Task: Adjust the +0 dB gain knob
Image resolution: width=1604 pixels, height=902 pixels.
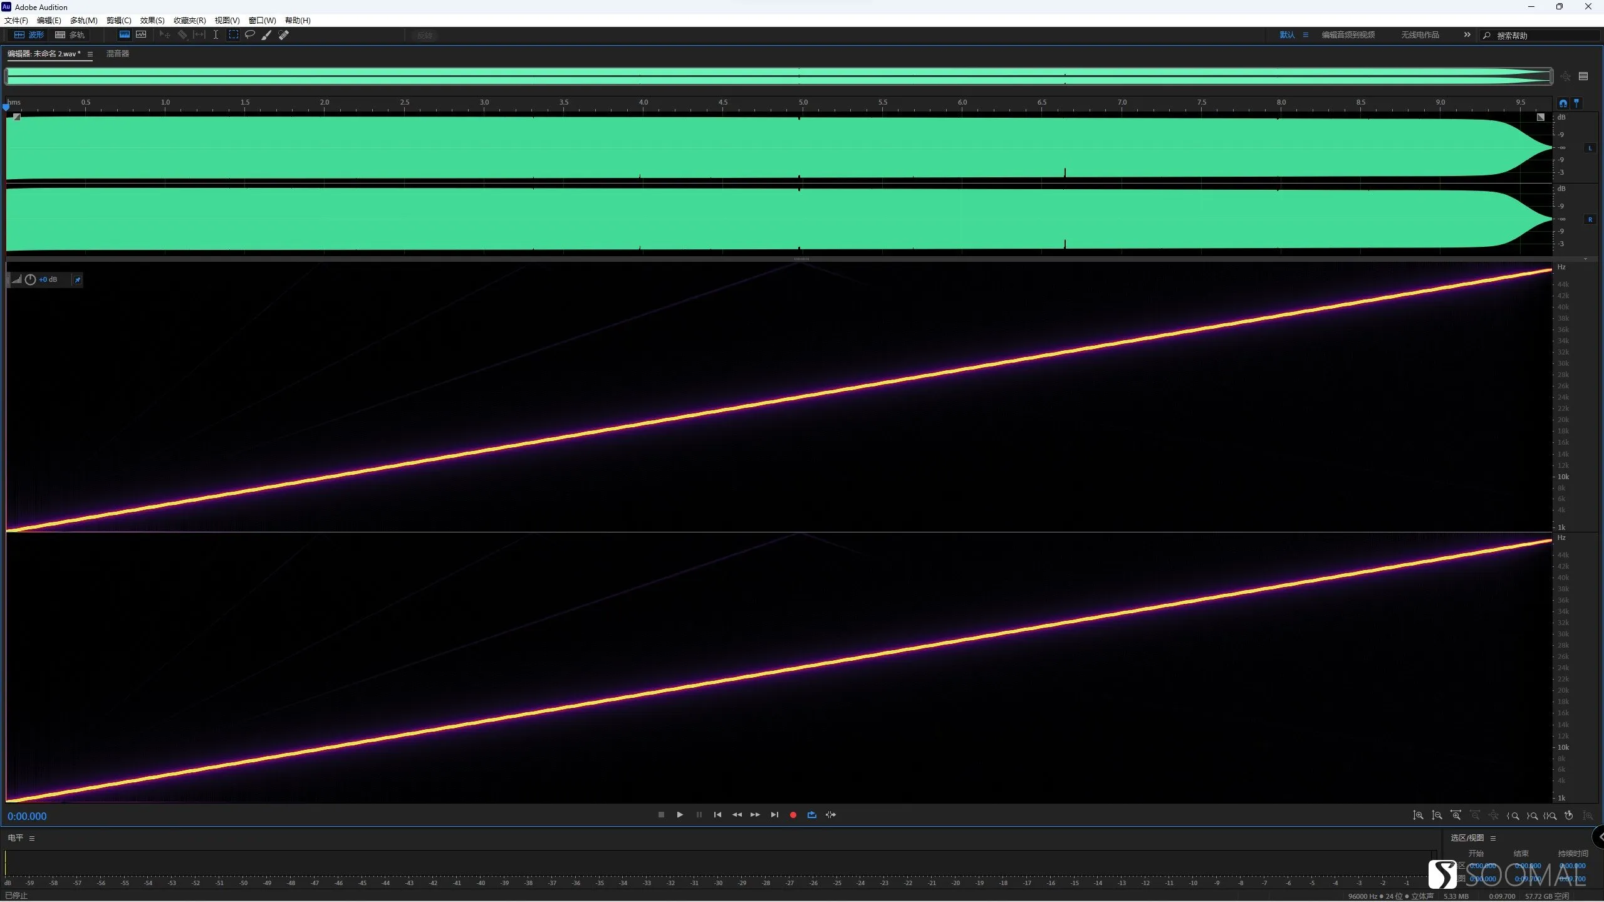Action: (30, 280)
